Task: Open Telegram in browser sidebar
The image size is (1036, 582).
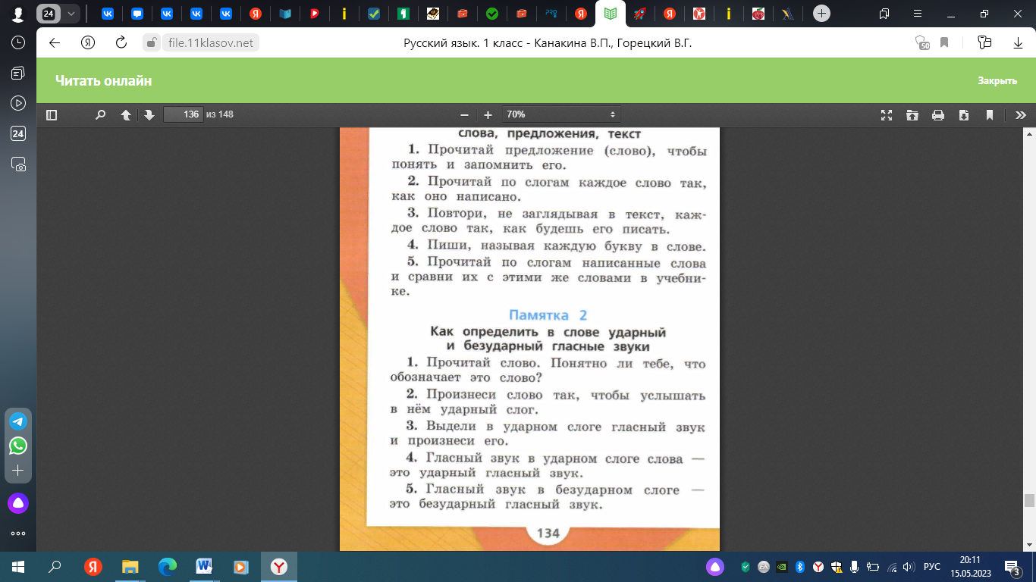Action: point(18,421)
